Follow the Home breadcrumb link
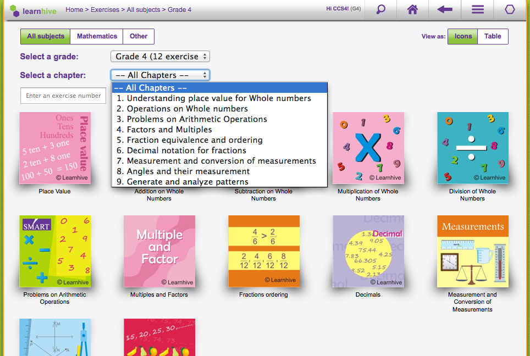This screenshot has height=356, width=530. click(x=74, y=10)
